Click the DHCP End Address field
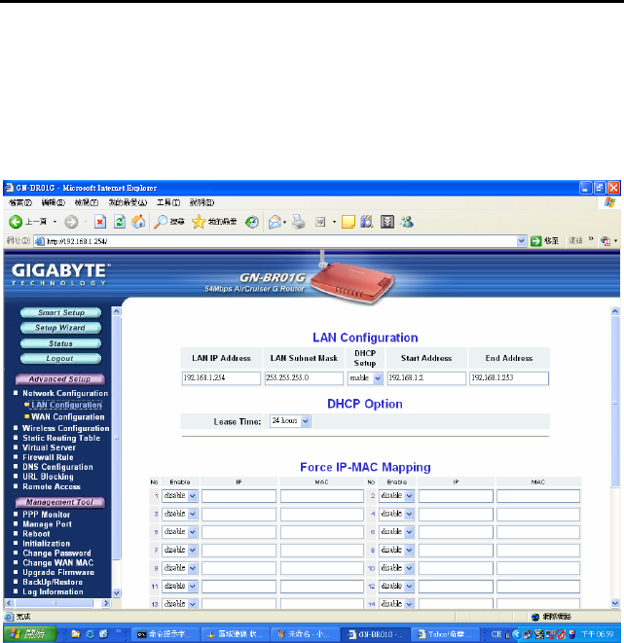 pos(509,378)
